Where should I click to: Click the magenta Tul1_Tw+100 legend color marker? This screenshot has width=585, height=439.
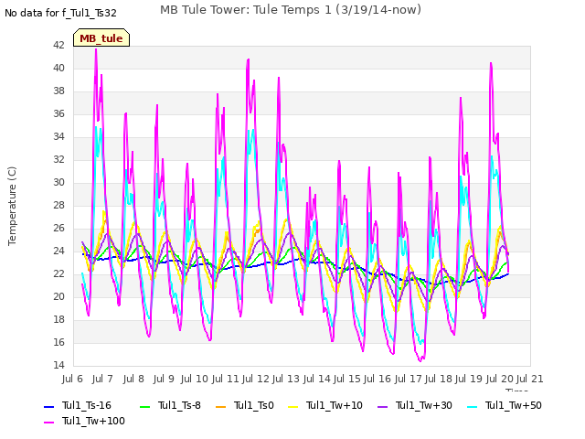click(x=48, y=423)
